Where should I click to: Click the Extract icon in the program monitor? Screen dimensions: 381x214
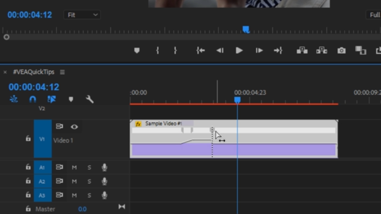point(321,51)
